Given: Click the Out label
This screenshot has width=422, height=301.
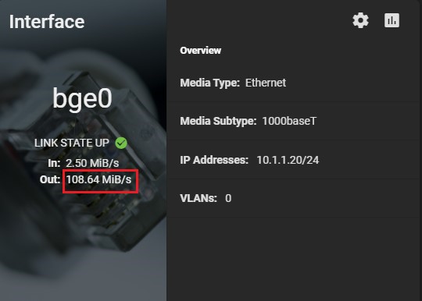Looking at the screenshot, I should pos(50,179).
